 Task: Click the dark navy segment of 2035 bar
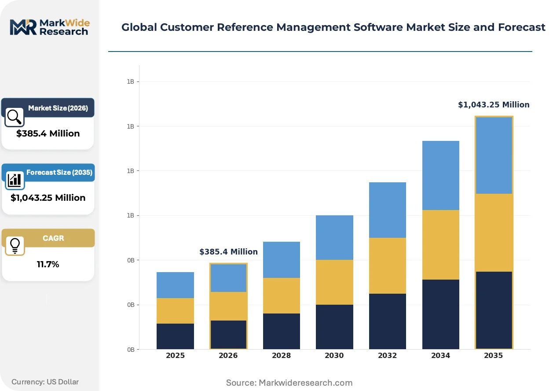pos(494,310)
